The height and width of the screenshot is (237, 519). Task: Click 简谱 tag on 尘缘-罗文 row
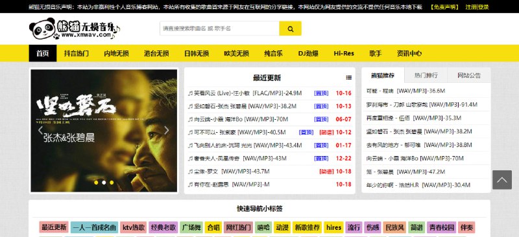[x=326, y=171]
